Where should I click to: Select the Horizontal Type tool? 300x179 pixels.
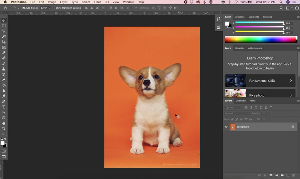tap(4, 107)
